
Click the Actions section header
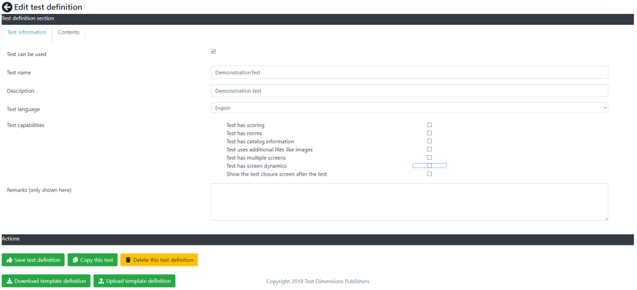(318, 239)
